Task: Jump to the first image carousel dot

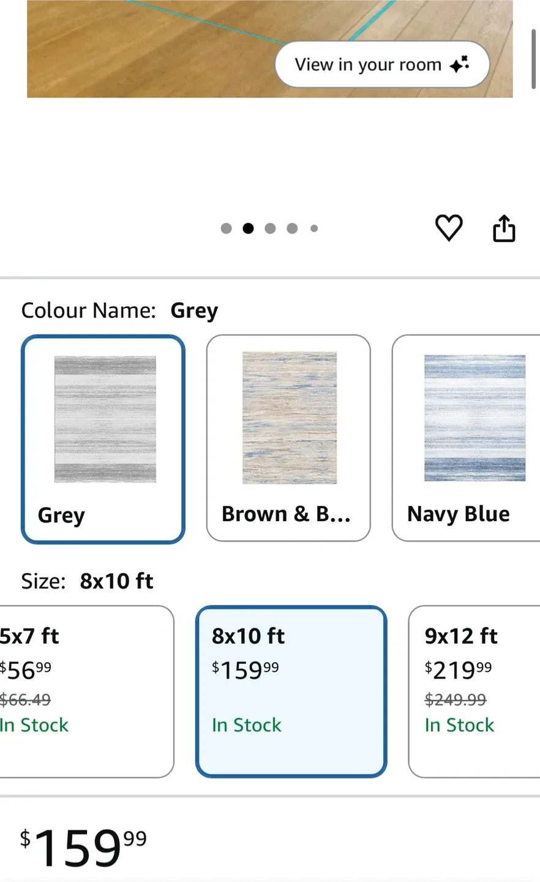Action: point(226,228)
